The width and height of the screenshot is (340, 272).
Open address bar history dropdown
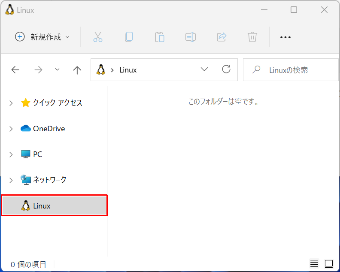click(204, 70)
